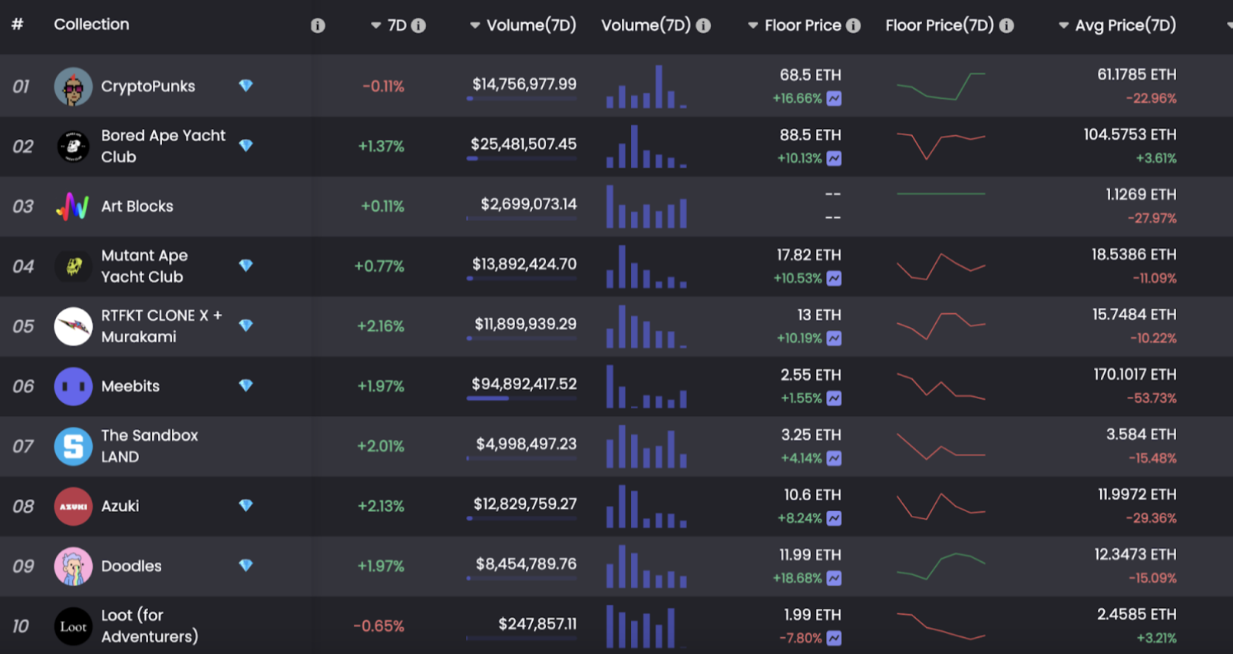Viewport: 1233px width, 654px height.
Task: Open floor price chart icon for RTFKT CLONE X
Action: click(834, 339)
